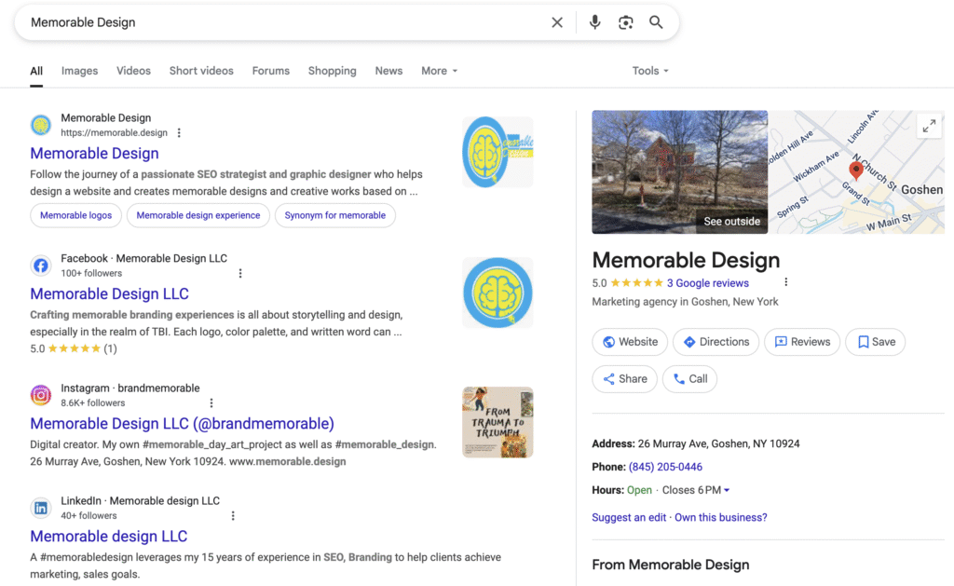Open options menu next to 3 Google reviews
954x586 pixels.
tap(785, 282)
